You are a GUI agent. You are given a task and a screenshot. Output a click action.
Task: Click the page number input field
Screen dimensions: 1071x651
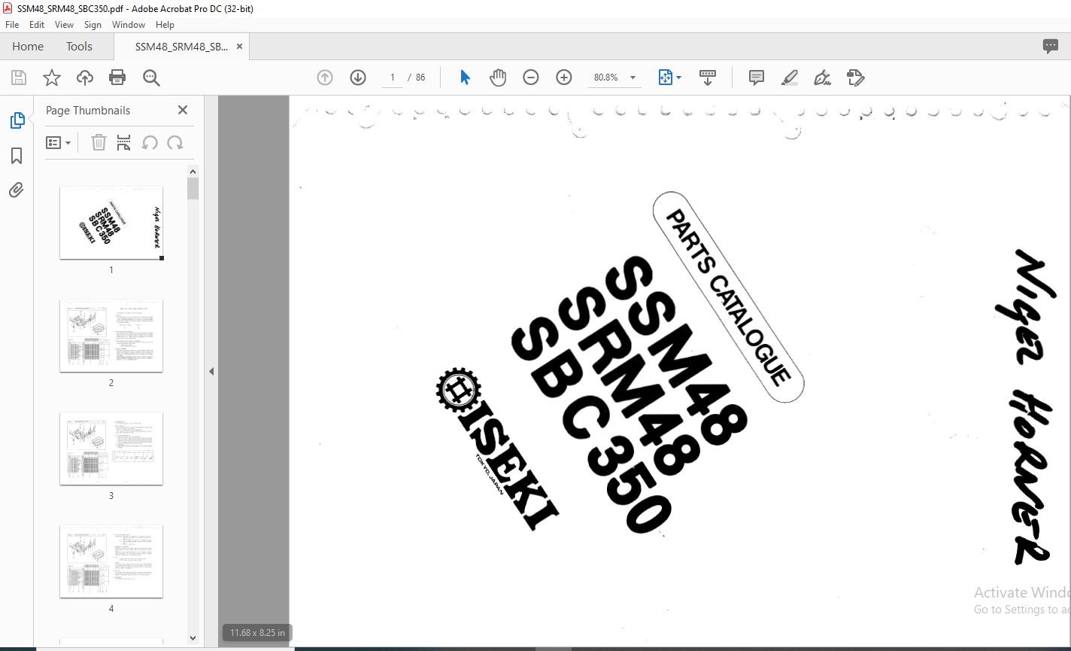pyautogui.click(x=392, y=78)
